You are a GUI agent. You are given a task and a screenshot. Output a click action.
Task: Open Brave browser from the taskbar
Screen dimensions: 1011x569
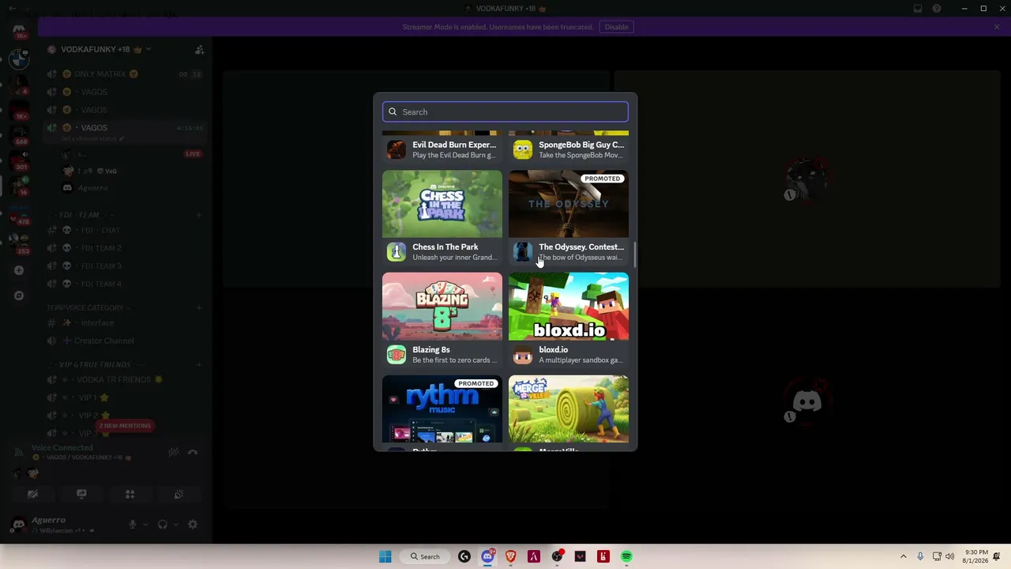tap(511, 556)
